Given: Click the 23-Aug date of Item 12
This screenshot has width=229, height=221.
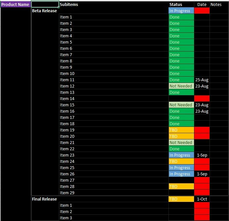Looking at the screenshot, I should click(202, 86).
